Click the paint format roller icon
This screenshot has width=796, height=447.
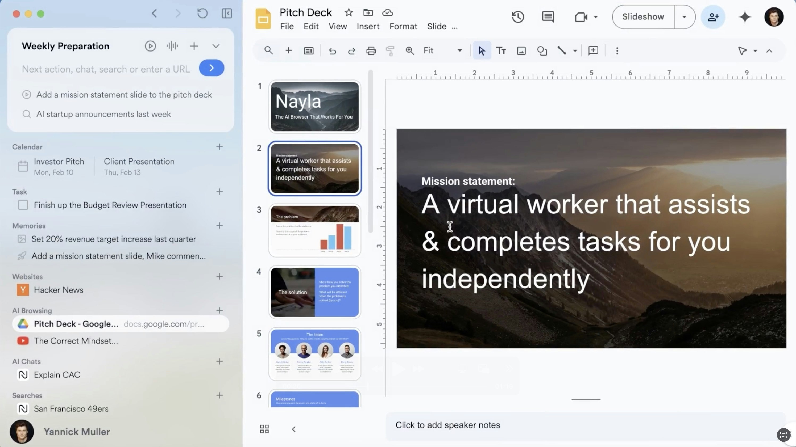(390, 51)
